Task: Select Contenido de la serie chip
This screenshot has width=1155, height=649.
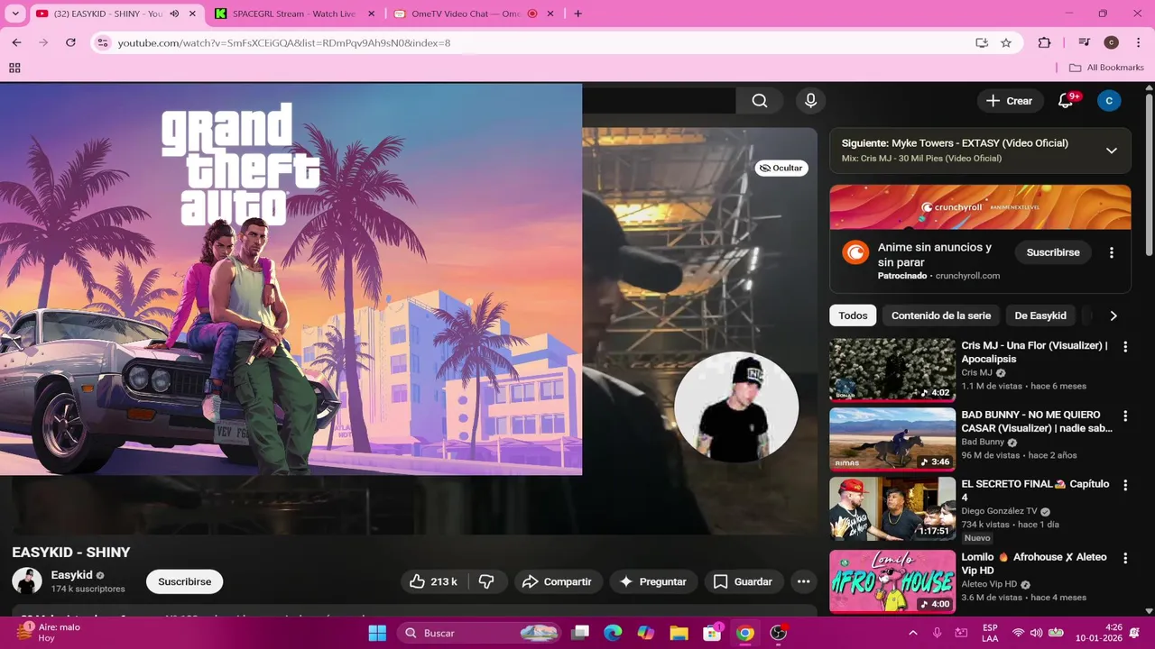Action: [941, 315]
